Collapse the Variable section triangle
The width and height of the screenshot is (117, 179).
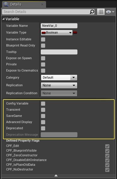point(4,19)
